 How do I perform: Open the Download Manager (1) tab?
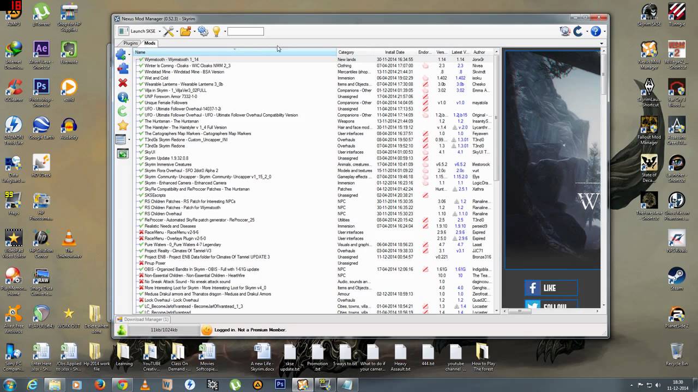pyautogui.click(x=143, y=320)
